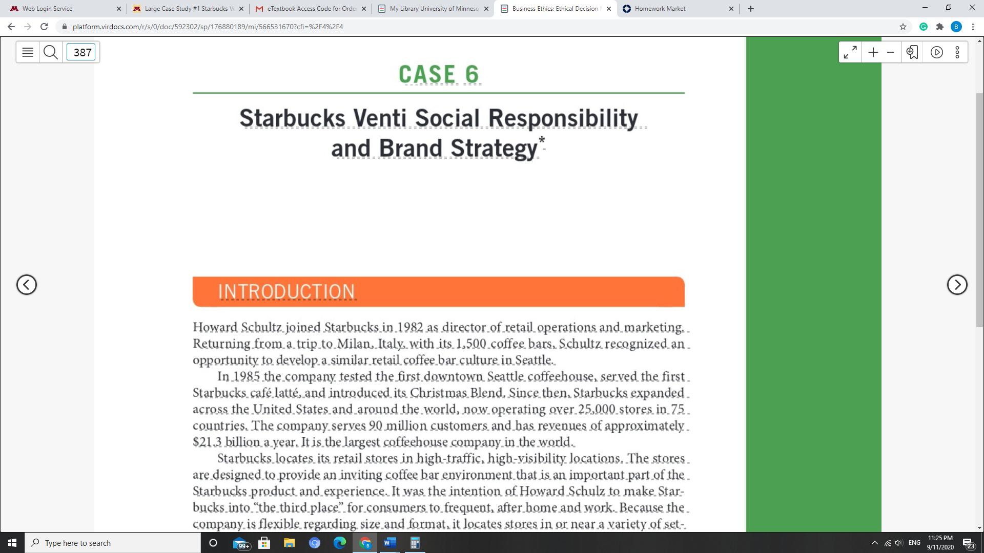Click the browser back arrow
The width and height of the screenshot is (984, 553).
(11, 27)
